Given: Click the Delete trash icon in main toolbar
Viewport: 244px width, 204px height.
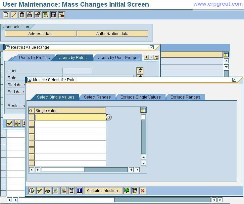Looking at the screenshot, I should point(22,15).
